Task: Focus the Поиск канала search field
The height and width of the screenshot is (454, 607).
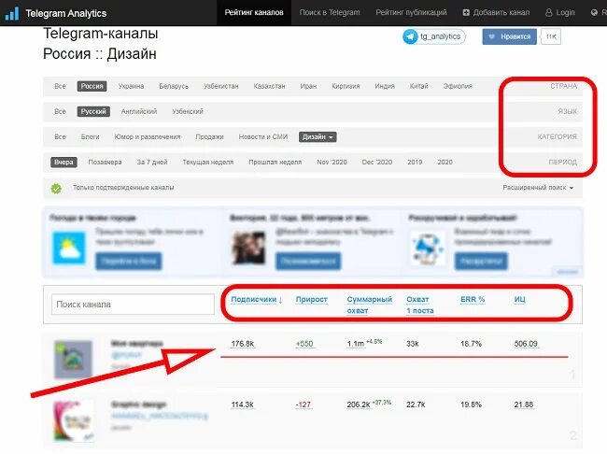Action: pyautogui.click(x=133, y=305)
